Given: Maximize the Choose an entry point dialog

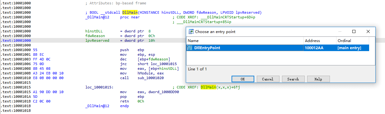Looking at the screenshot, I should (354, 31).
